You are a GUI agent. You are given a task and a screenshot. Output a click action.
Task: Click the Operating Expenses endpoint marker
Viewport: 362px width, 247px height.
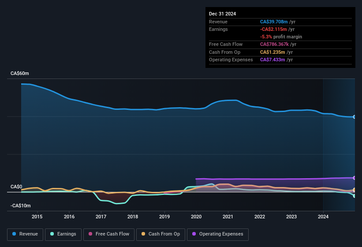(355, 178)
